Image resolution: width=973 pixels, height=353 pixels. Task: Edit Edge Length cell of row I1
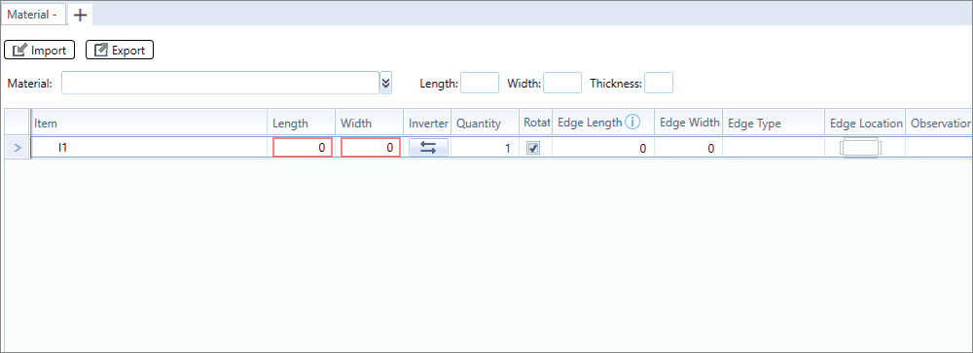click(603, 148)
